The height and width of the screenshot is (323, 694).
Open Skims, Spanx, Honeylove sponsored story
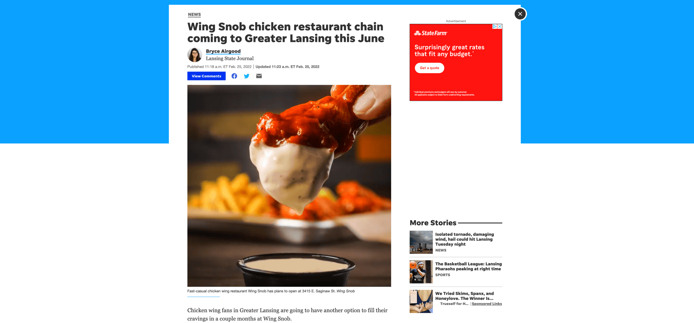click(x=464, y=296)
